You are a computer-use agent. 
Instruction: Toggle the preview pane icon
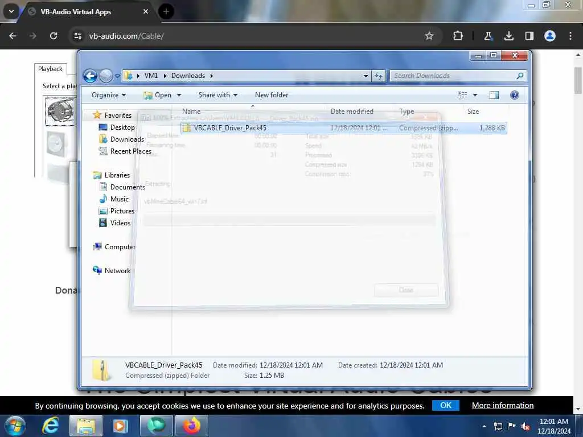click(494, 95)
